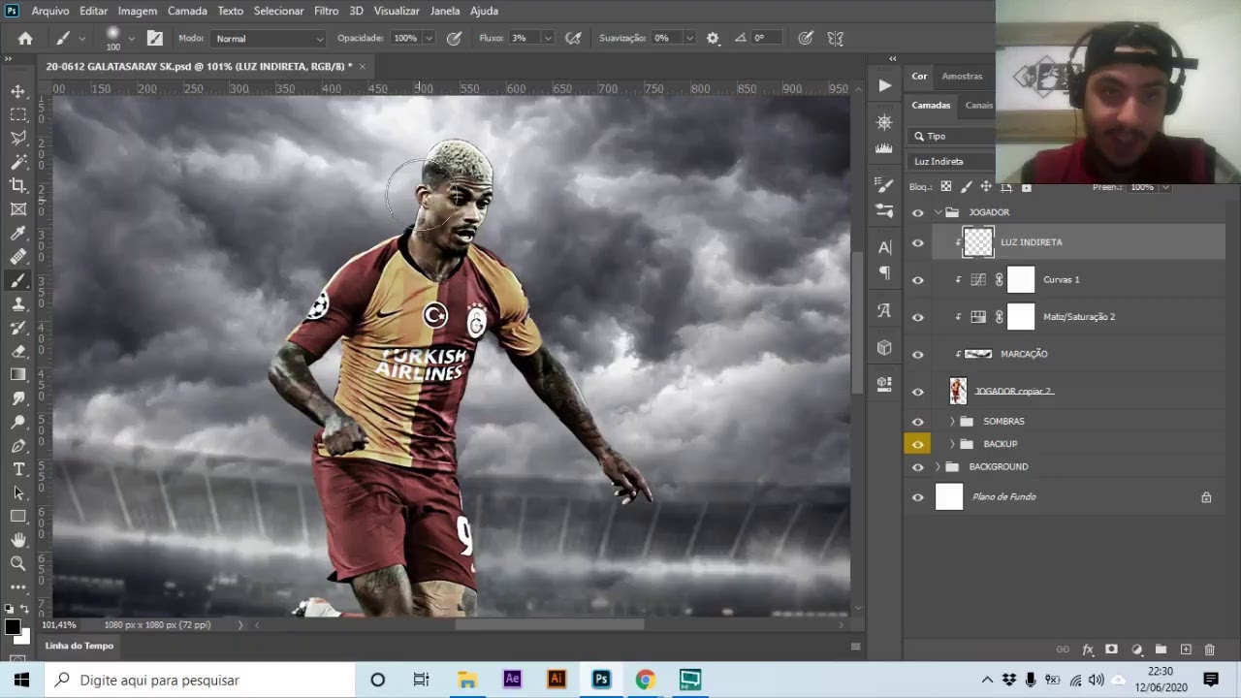Open the Actions panel play icon

pos(884,85)
